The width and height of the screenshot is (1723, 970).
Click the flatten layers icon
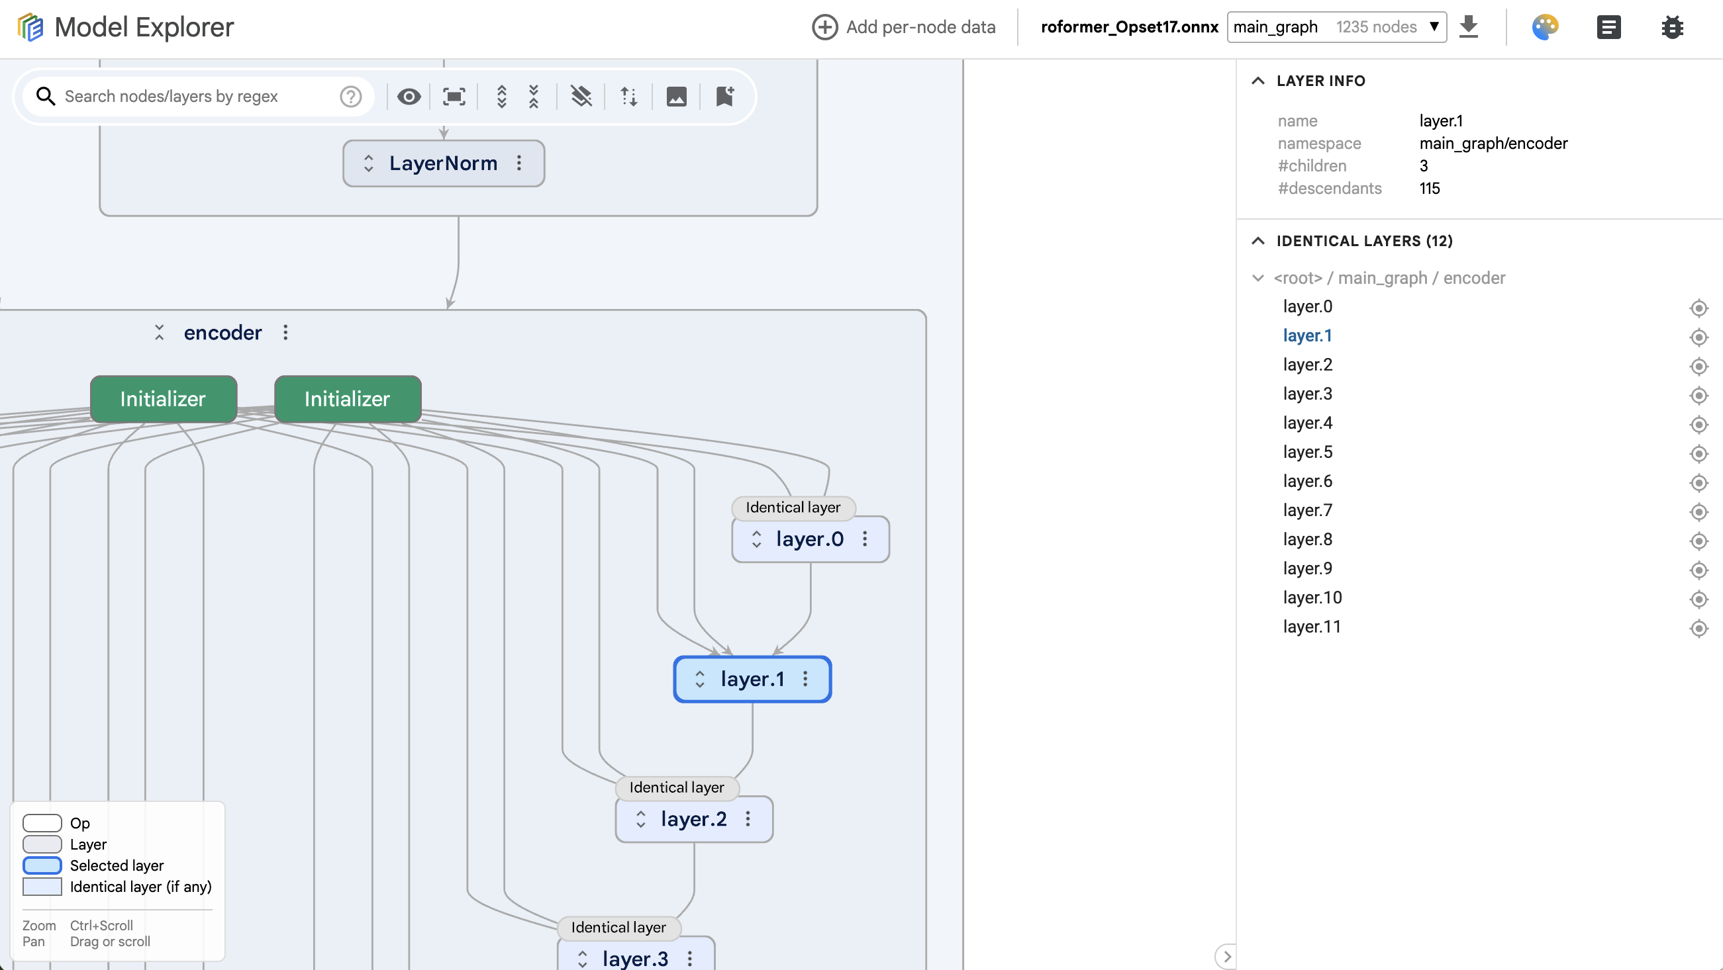pos(581,96)
